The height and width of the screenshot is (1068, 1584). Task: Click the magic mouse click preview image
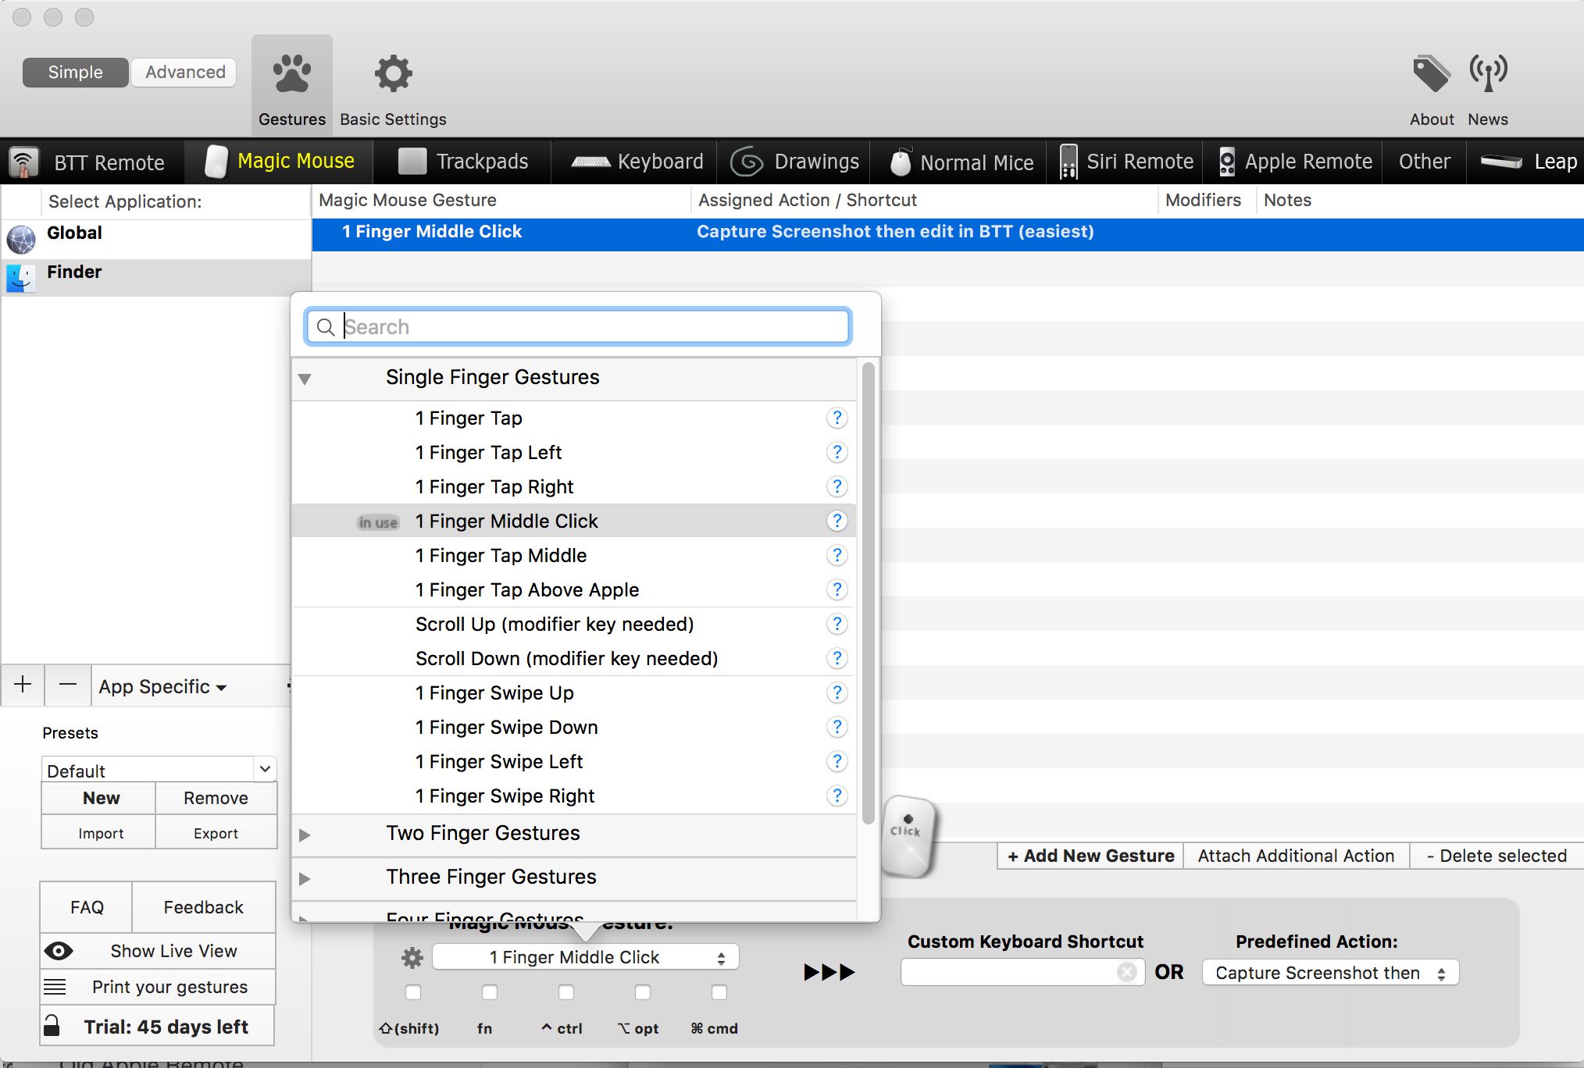click(909, 836)
